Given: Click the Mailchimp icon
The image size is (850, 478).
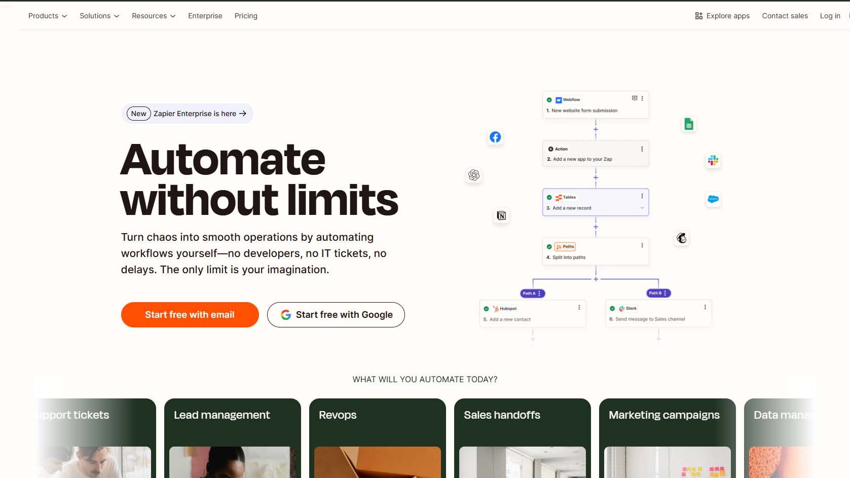Looking at the screenshot, I should (682, 238).
